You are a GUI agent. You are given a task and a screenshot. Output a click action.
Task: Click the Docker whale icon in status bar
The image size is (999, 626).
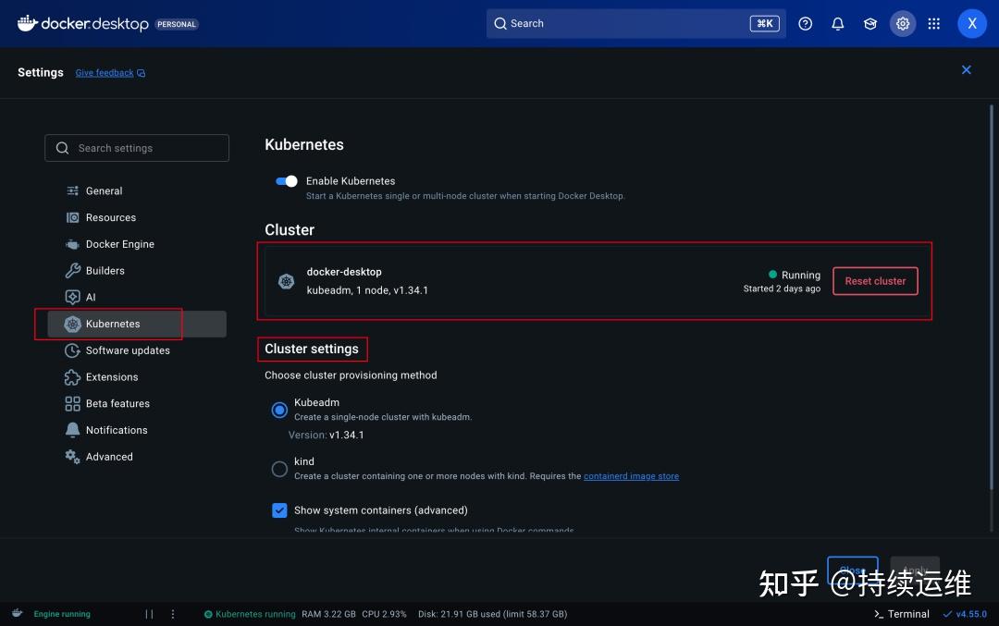15,613
